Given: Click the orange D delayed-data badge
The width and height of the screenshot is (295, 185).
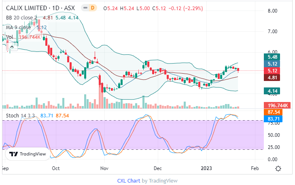Looking at the screenshot, I should (93, 8).
